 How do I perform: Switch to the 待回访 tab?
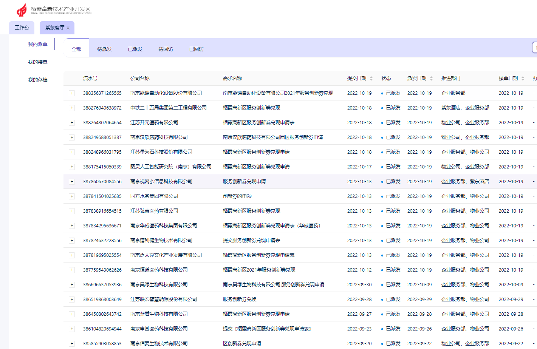tap(166, 49)
